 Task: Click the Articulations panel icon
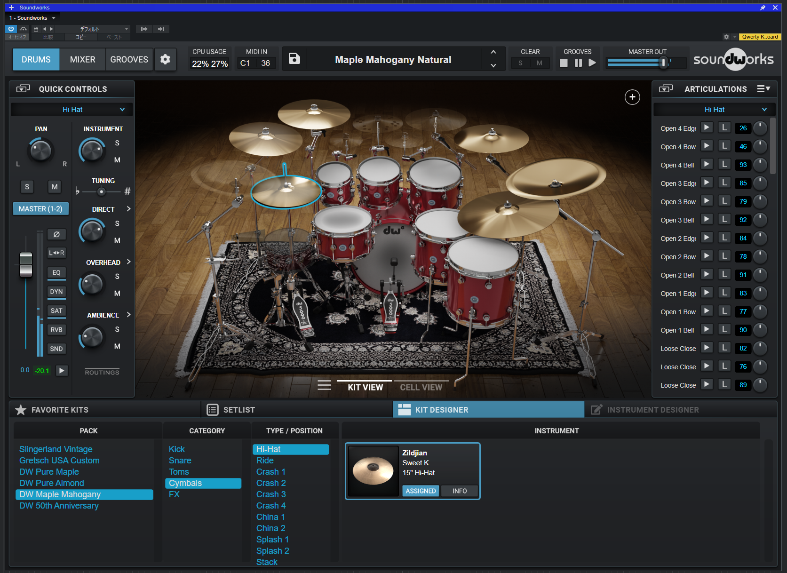point(666,88)
